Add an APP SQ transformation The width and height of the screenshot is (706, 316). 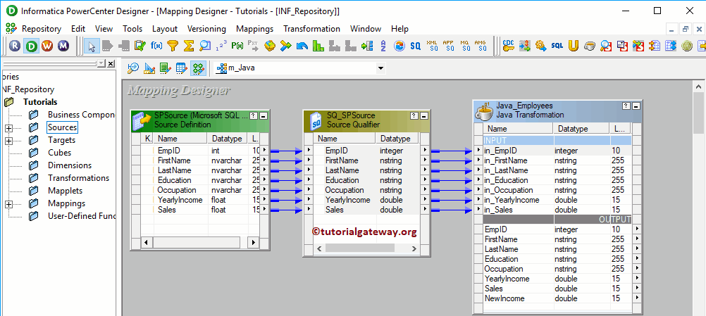[448, 46]
